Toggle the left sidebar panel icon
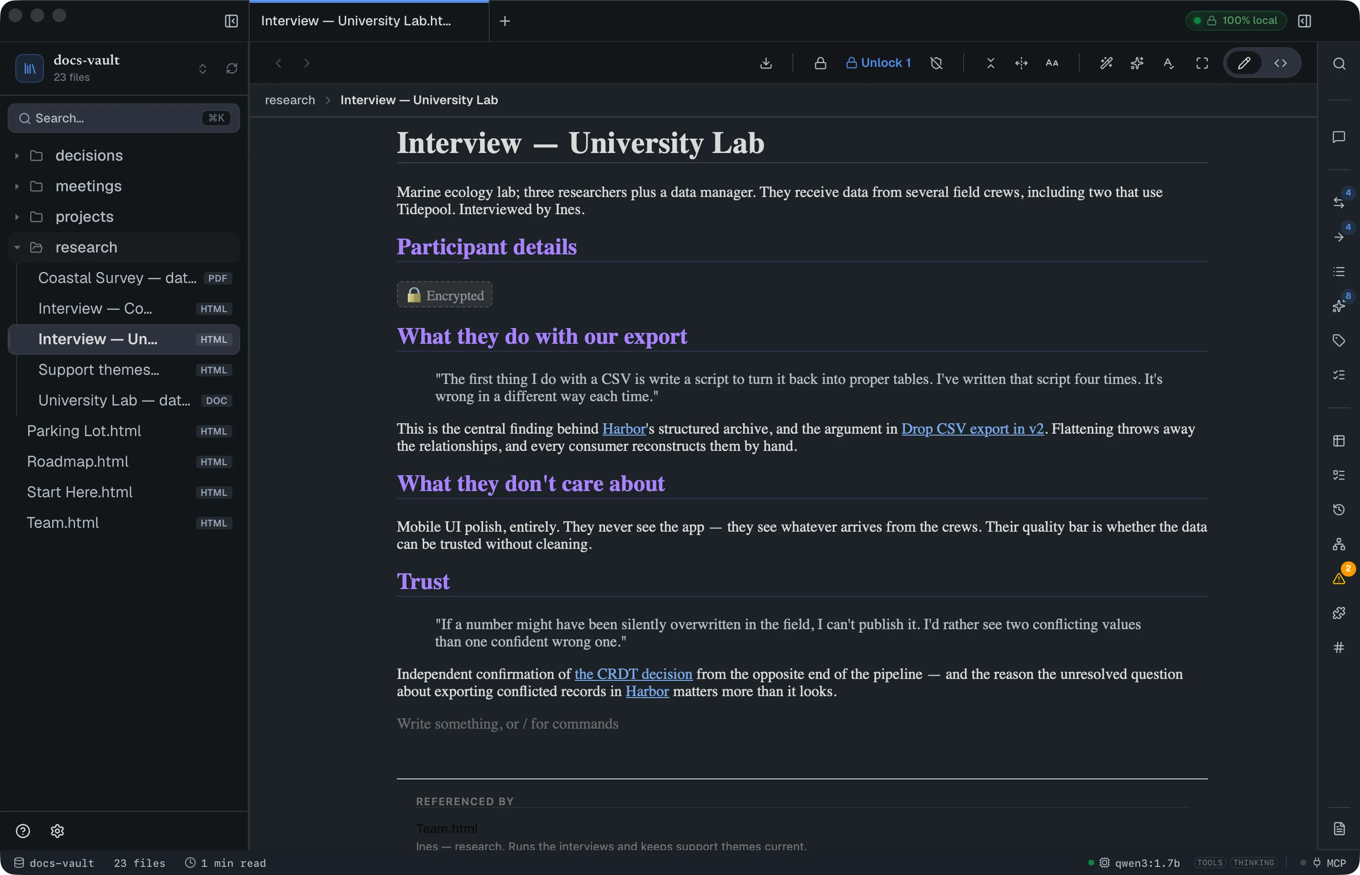This screenshot has width=1360, height=875. point(231,21)
